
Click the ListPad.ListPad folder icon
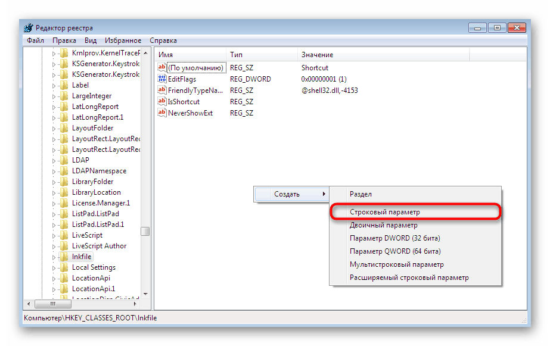(64, 213)
